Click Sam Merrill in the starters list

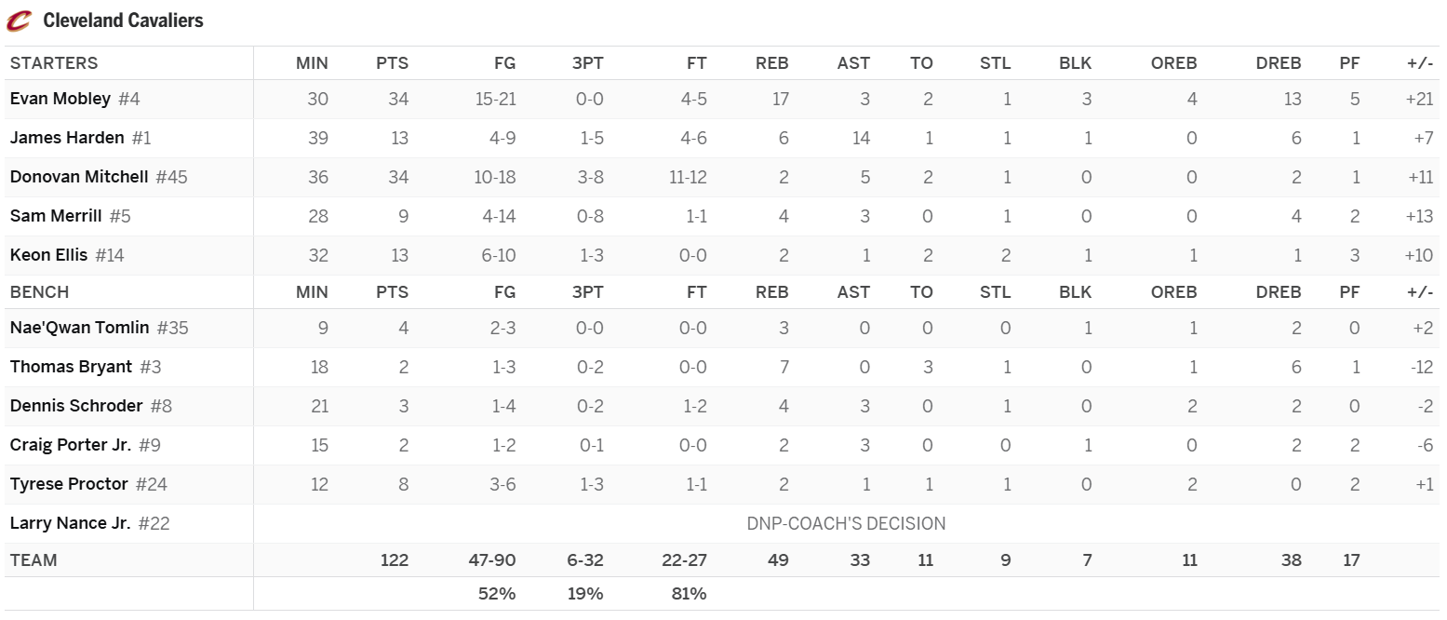pyautogui.click(x=56, y=216)
